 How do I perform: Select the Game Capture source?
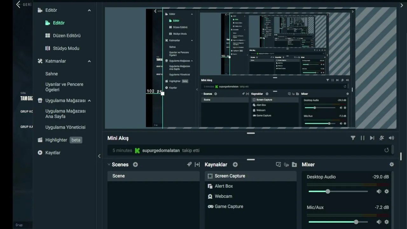click(251, 206)
